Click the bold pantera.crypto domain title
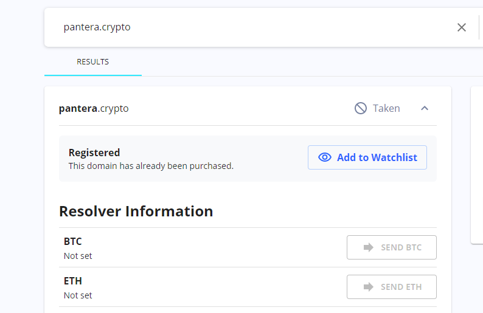 coord(94,108)
